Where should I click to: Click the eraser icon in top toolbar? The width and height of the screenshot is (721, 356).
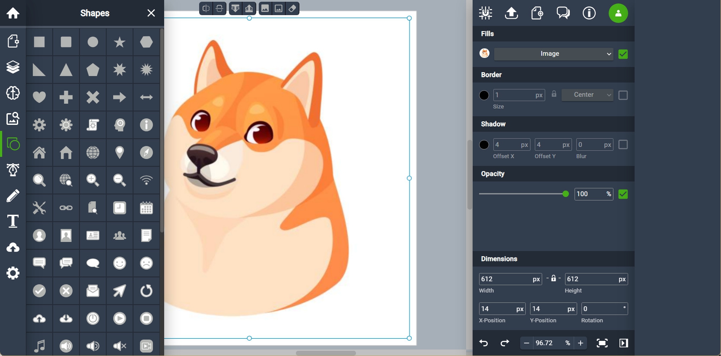(292, 9)
